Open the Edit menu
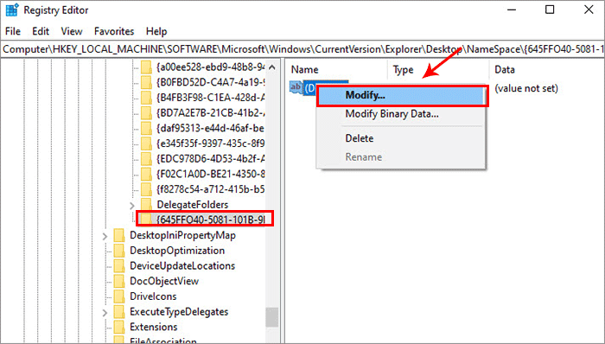 pos(41,31)
